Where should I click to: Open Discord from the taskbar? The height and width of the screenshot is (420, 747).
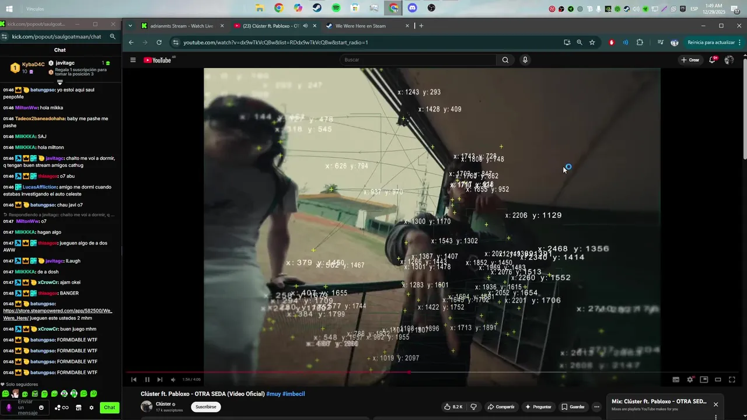tap(413, 8)
